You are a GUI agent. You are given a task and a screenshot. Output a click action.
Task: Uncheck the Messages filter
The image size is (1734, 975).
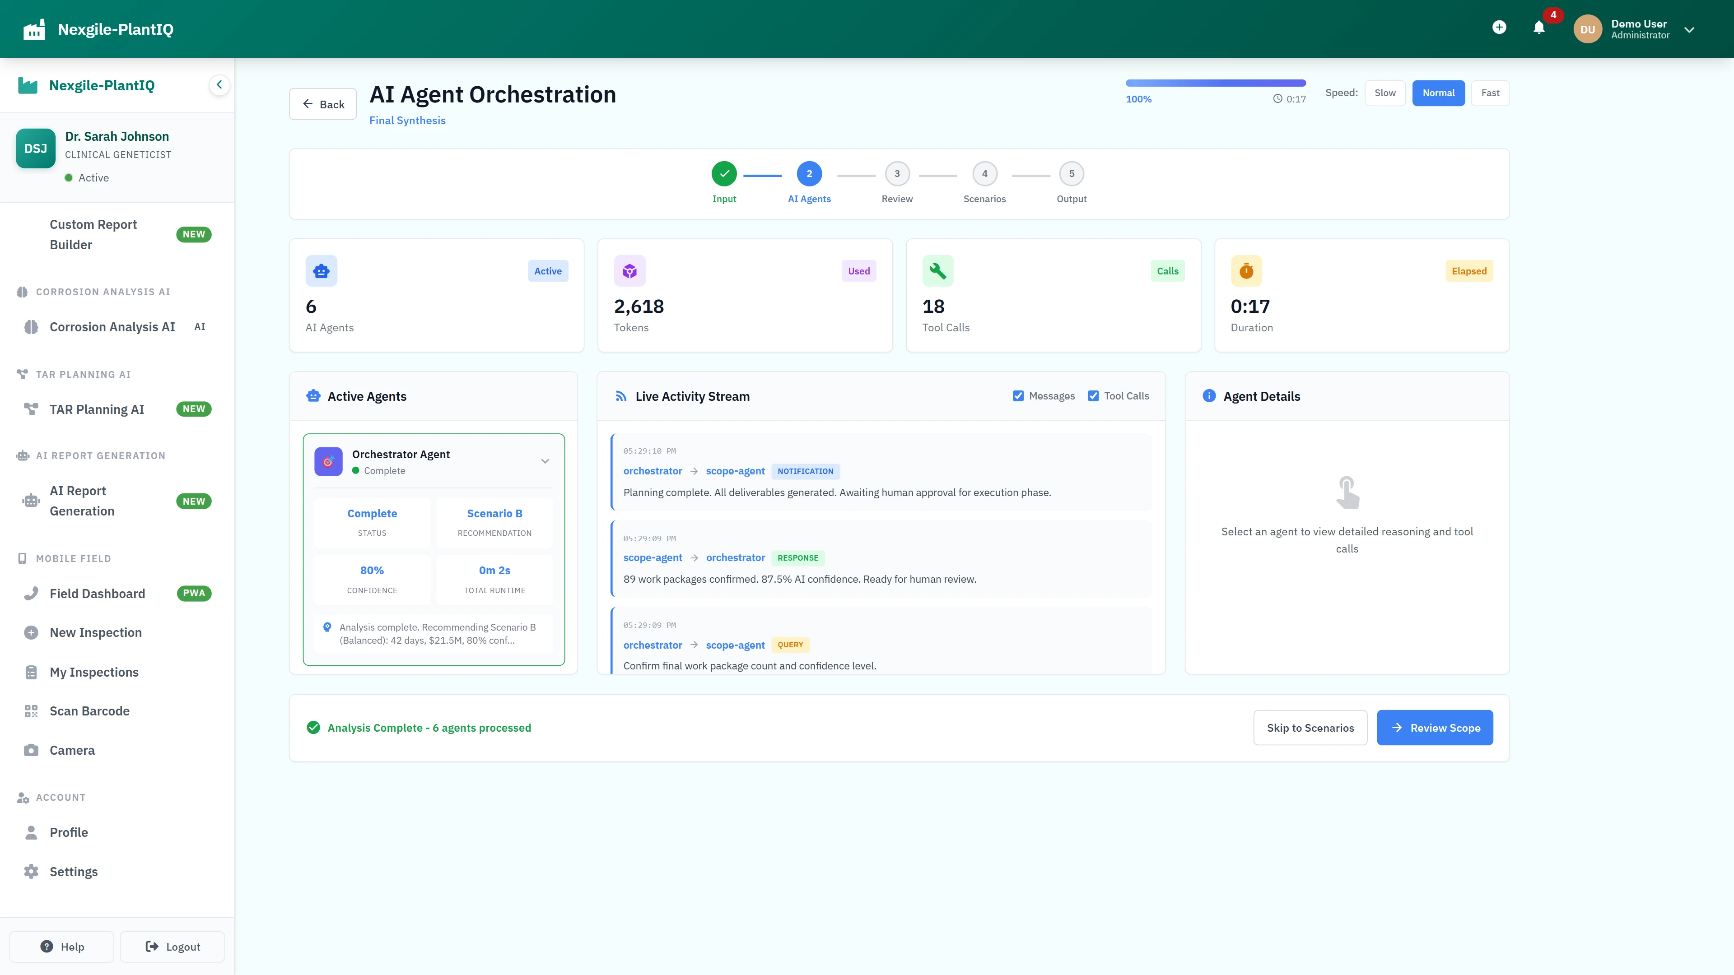coord(1018,396)
